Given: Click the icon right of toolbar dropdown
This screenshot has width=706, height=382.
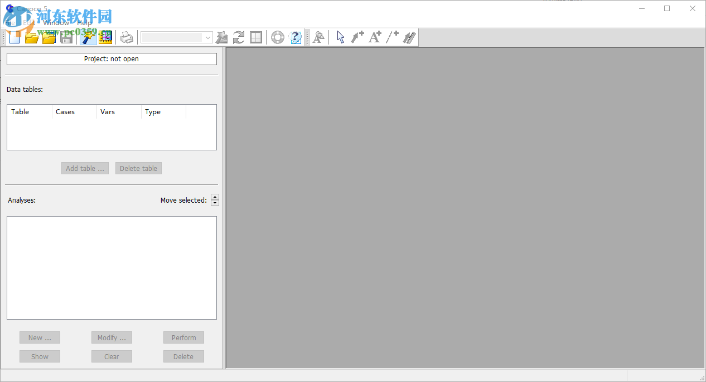Looking at the screenshot, I should (x=221, y=37).
